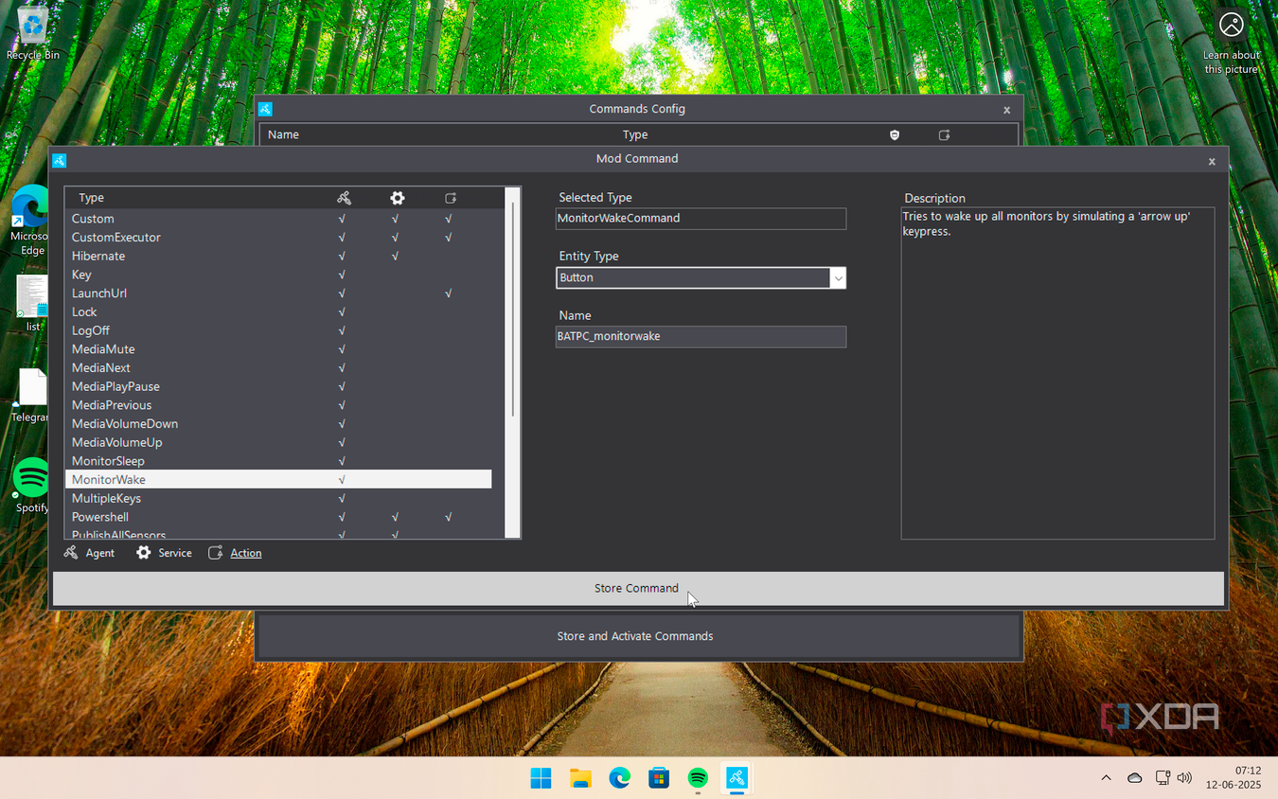The width and height of the screenshot is (1278, 799).
Task: Click the Store Command button
Action: tap(638, 588)
